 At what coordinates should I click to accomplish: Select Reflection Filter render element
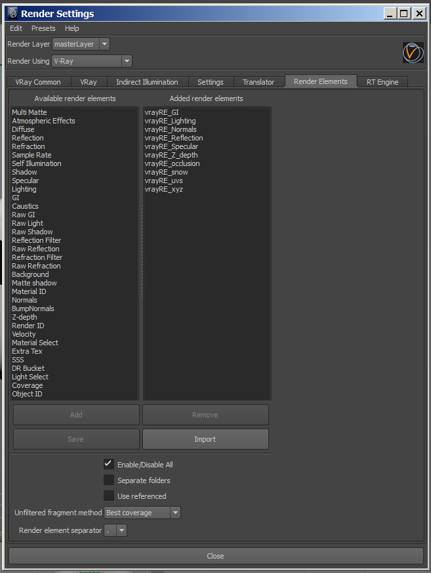36,240
